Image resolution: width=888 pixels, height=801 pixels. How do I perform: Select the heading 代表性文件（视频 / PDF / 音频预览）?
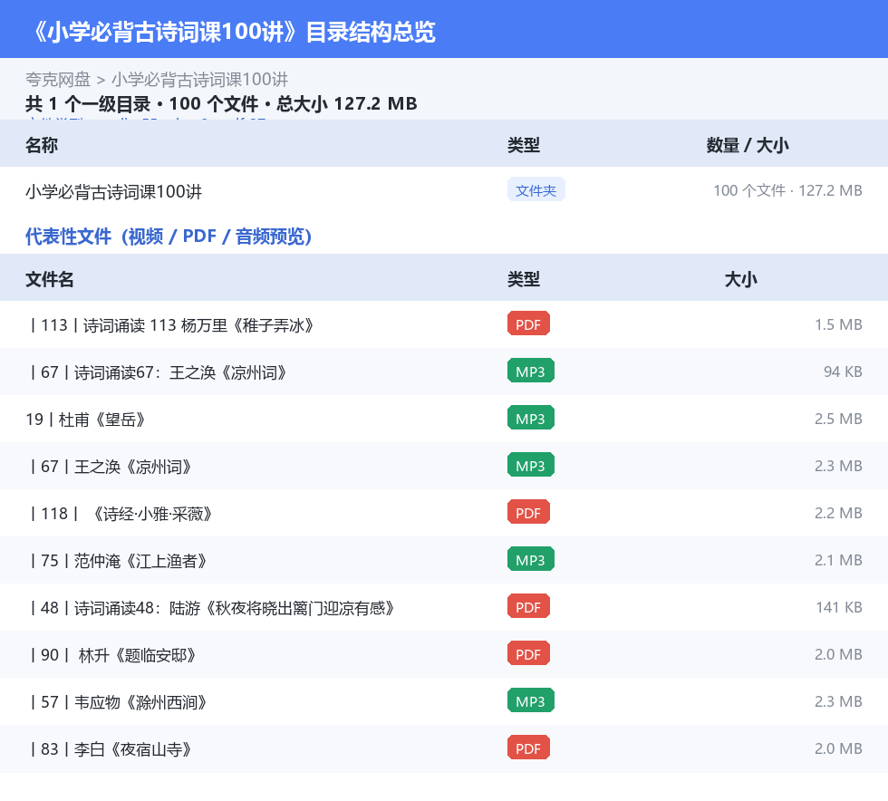pyautogui.click(x=169, y=236)
